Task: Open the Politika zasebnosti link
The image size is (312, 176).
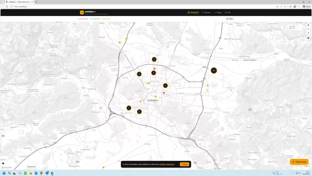Action: pos(167,164)
